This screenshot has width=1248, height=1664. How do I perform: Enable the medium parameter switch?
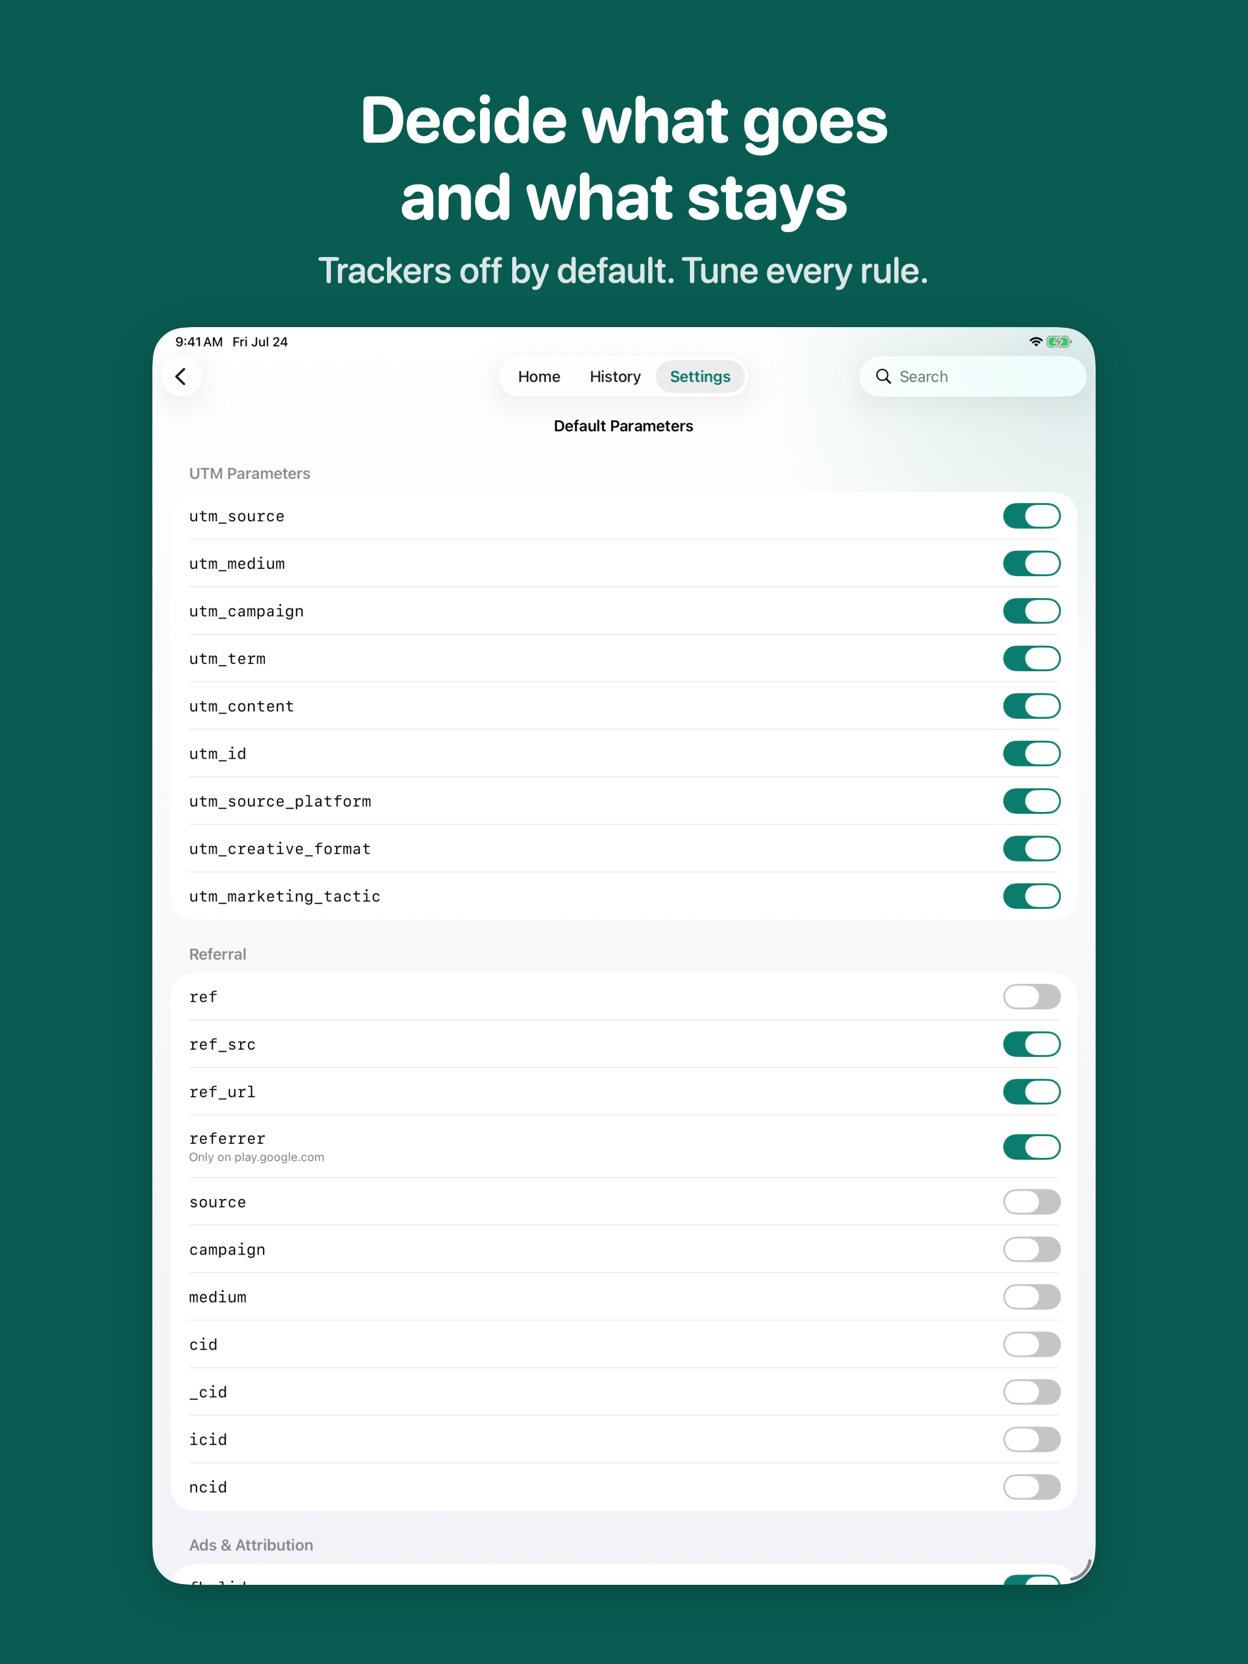coord(1032,1297)
